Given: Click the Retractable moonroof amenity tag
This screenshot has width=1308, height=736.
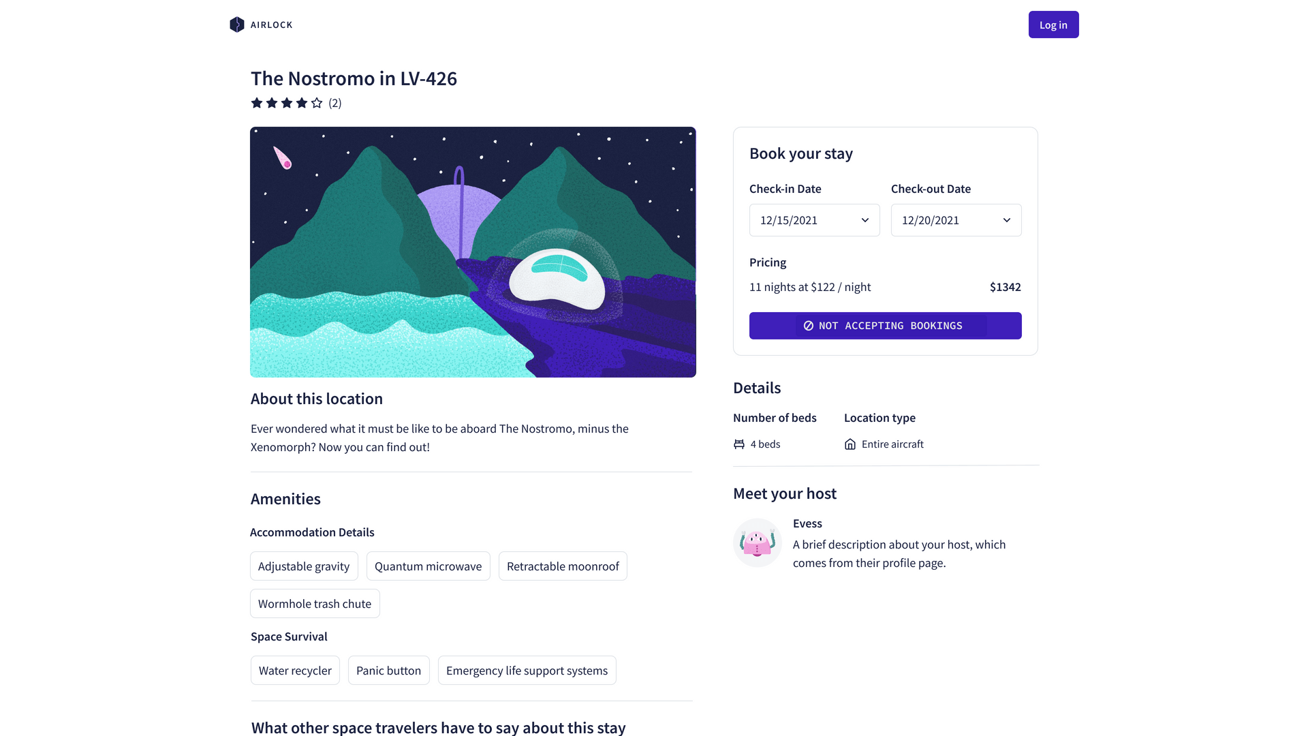Looking at the screenshot, I should coord(563,566).
